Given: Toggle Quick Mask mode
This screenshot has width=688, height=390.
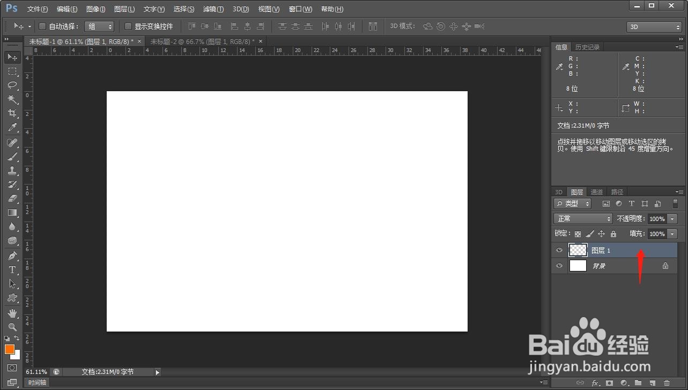Looking at the screenshot, I should click(x=12, y=368).
